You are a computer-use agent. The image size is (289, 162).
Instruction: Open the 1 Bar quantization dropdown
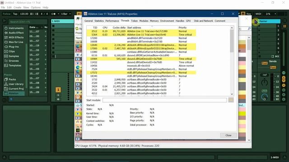66,14
